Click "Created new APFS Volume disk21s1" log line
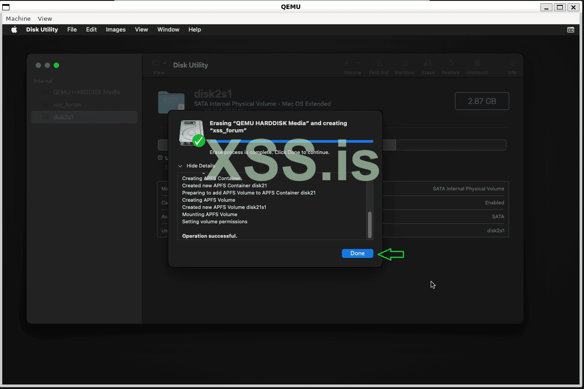The image size is (584, 389). (224, 208)
